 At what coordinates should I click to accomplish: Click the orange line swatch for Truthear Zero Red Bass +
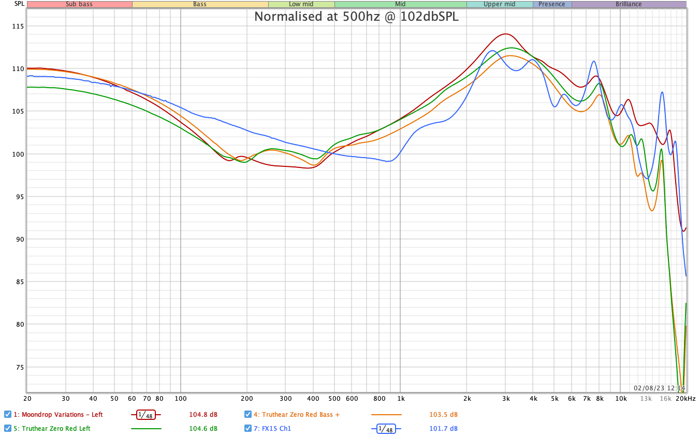386,415
